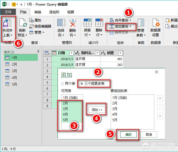The image size is (178, 152).
Task: Open the 文件 tab
Action: (8, 12)
